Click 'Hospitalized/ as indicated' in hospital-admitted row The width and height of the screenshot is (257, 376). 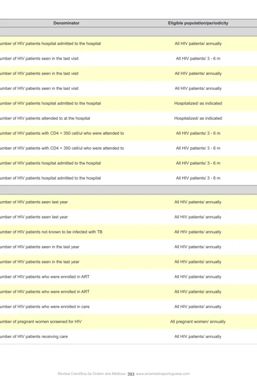point(198,104)
